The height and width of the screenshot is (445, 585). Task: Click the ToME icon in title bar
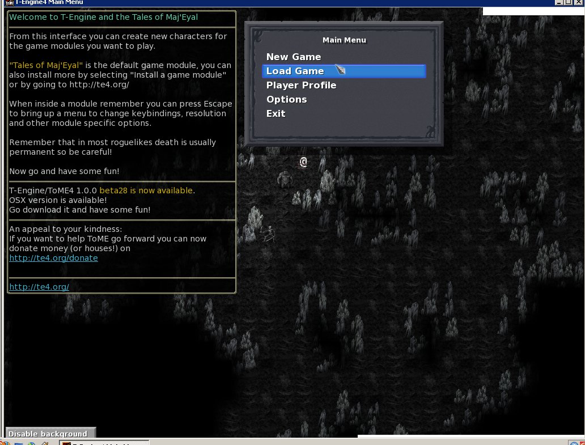point(9,3)
